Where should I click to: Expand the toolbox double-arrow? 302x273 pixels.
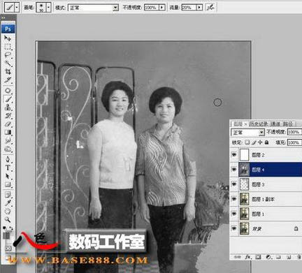[3, 17]
